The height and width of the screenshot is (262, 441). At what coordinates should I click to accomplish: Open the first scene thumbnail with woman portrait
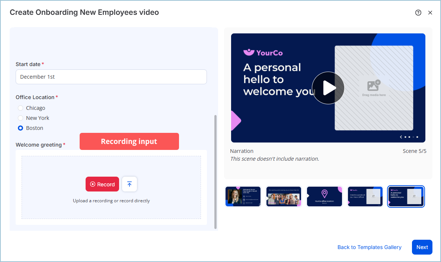tap(243, 196)
